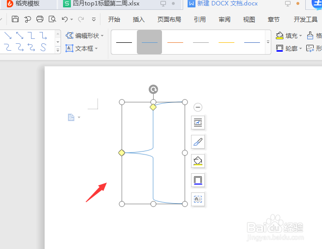Choose the yellow line style preset
Viewport: 322px width, 249px height.
pyautogui.click(x=226, y=42)
